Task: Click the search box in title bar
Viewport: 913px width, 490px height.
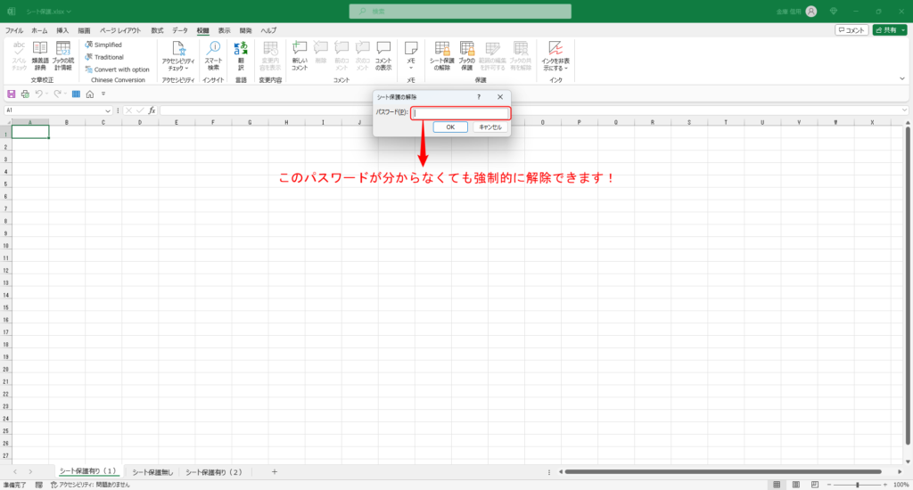Action: pos(460,11)
